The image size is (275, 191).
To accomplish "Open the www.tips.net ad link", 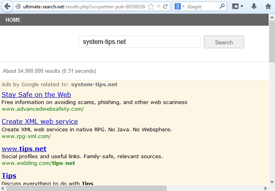I will 24,149.
